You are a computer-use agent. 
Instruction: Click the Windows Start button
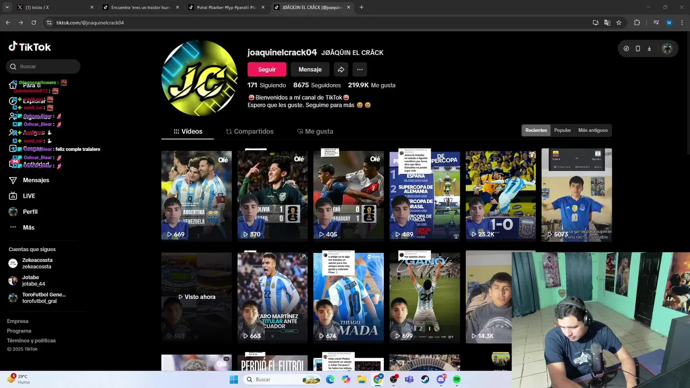click(233, 379)
